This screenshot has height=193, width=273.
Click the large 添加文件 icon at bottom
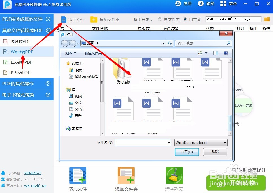pyautogui.click(x=78, y=176)
